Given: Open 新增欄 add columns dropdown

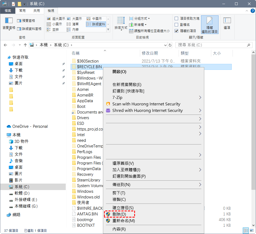Looking at the screenshot, I should (x=138, y=25).
